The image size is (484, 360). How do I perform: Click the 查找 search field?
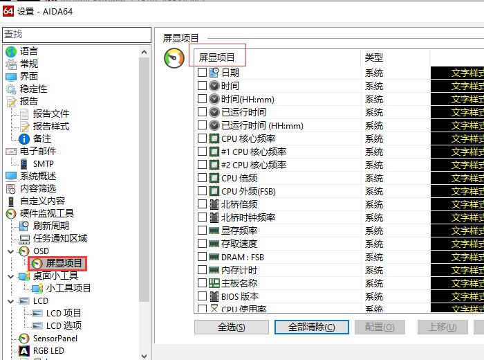pyautogui.click(x=75, y=34)
